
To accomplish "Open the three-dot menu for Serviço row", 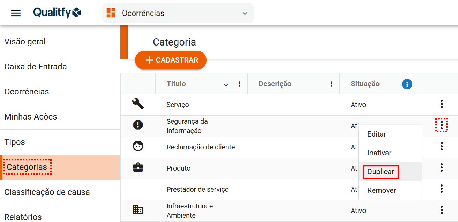I will (x=442, y=104).
